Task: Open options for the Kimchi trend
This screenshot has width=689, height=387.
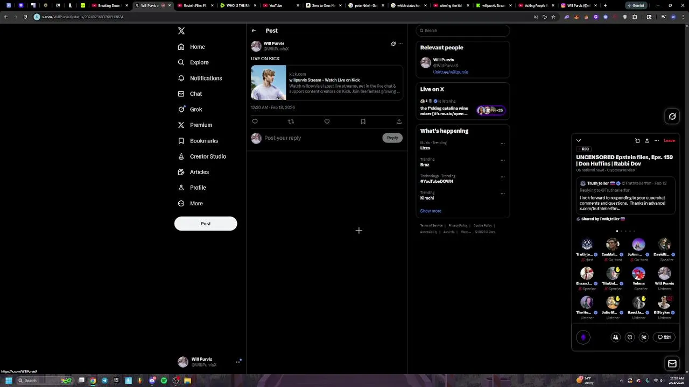Action: 503,193
